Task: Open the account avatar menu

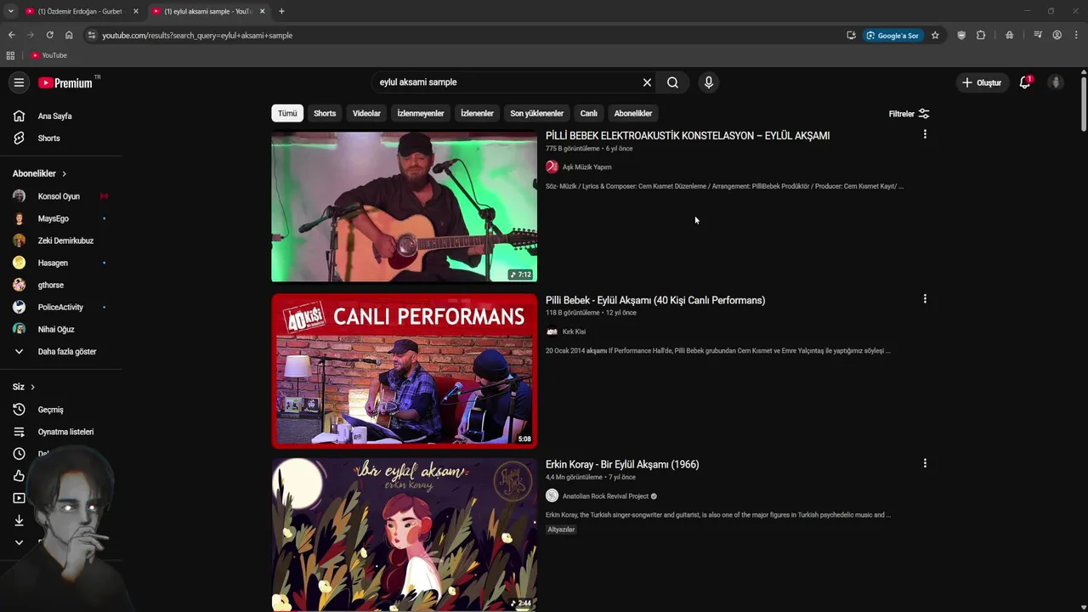Action: (x=1056, y=82)
